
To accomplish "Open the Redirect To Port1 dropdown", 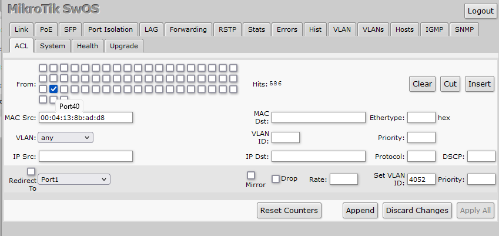I will (74, 180).
